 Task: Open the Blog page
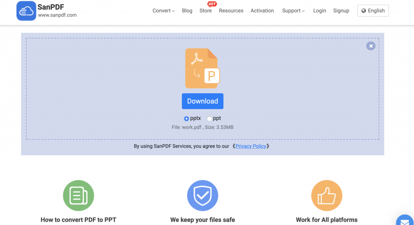187,11
